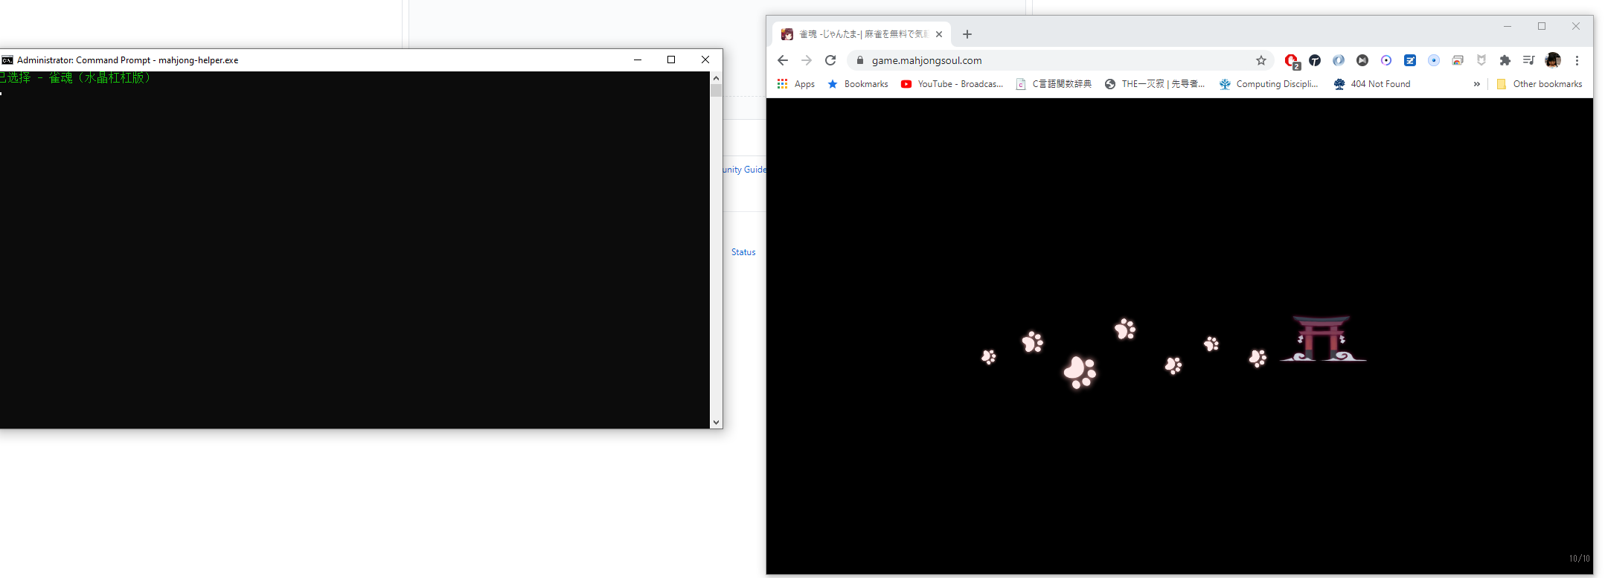Open the media control playlist icon
The width and height of the screenshot is (1605, 578).
[1529, 60]
